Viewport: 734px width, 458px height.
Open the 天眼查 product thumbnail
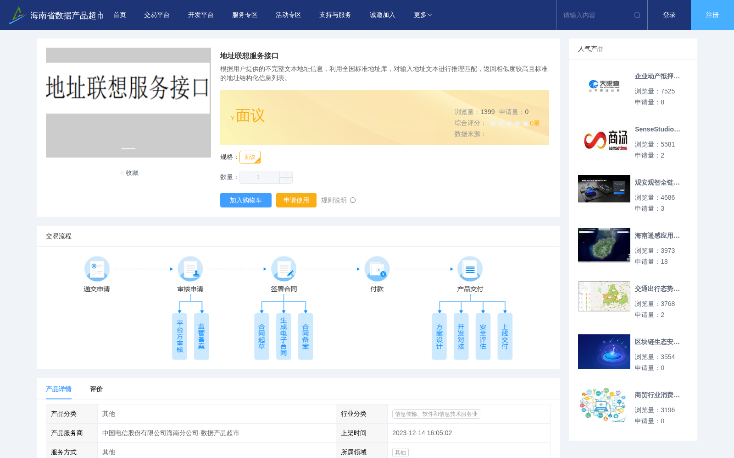pos(604,86)
